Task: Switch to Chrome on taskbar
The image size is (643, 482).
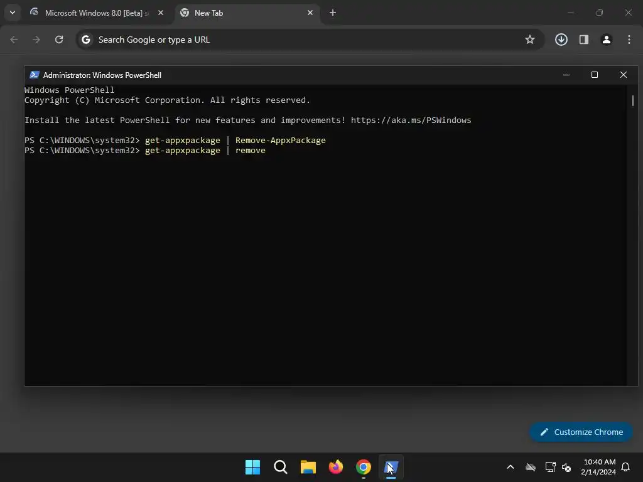Action: click(x=364, y=467)
